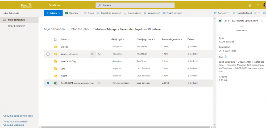Click the Zoeken search field
Image resolution: width=266 pixels, height=128 pixels.
135,5
